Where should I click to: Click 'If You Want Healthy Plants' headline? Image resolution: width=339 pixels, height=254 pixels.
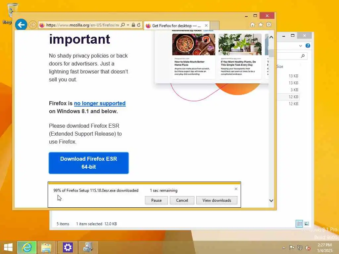[238, 63]
